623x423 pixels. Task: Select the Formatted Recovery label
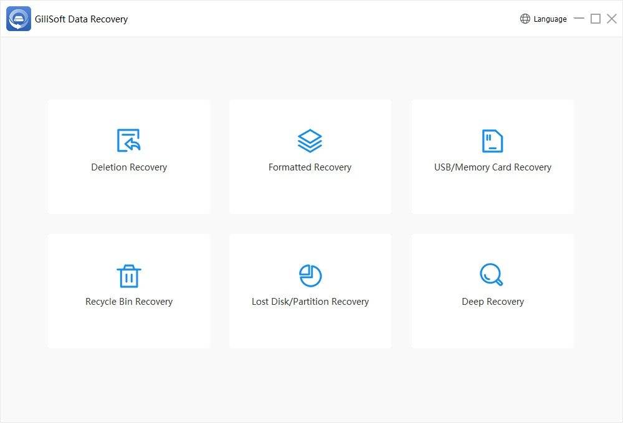tap(310, 167)
